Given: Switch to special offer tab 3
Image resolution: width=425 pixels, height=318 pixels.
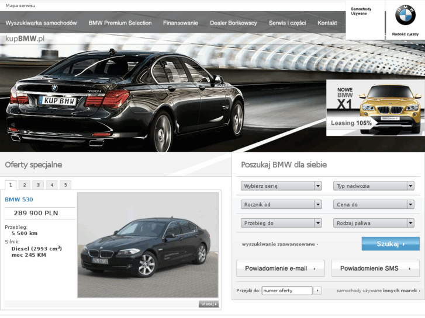Looking at the screenshot, I should click(x=38, y=185).
